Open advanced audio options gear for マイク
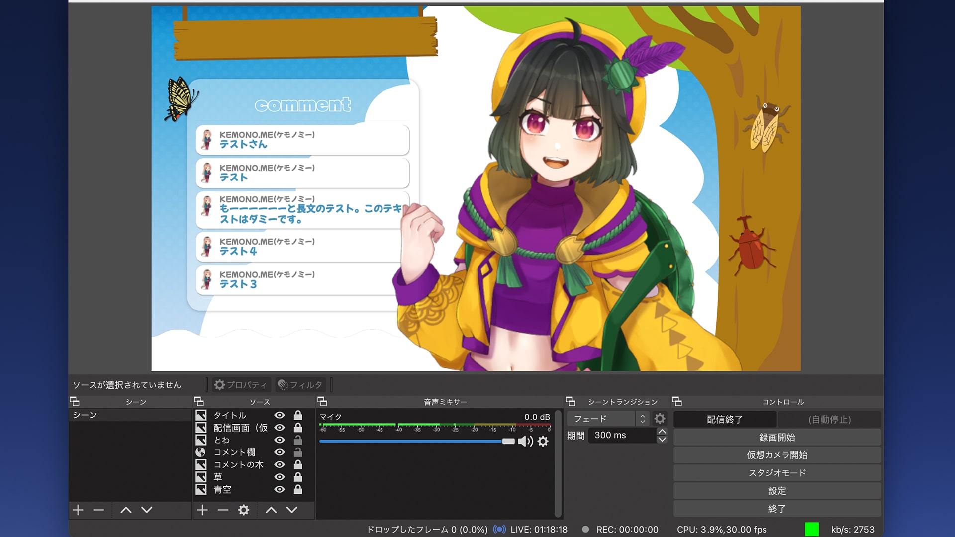This screenshot has width=955, height=537. tap(543, 441)
